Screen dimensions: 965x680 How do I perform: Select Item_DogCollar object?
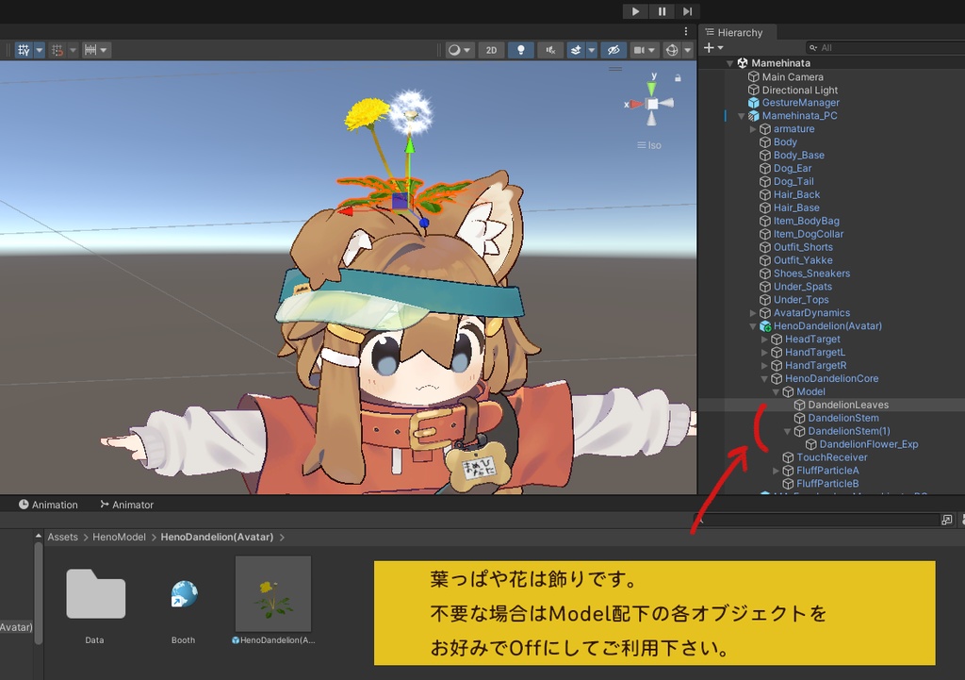808,234
